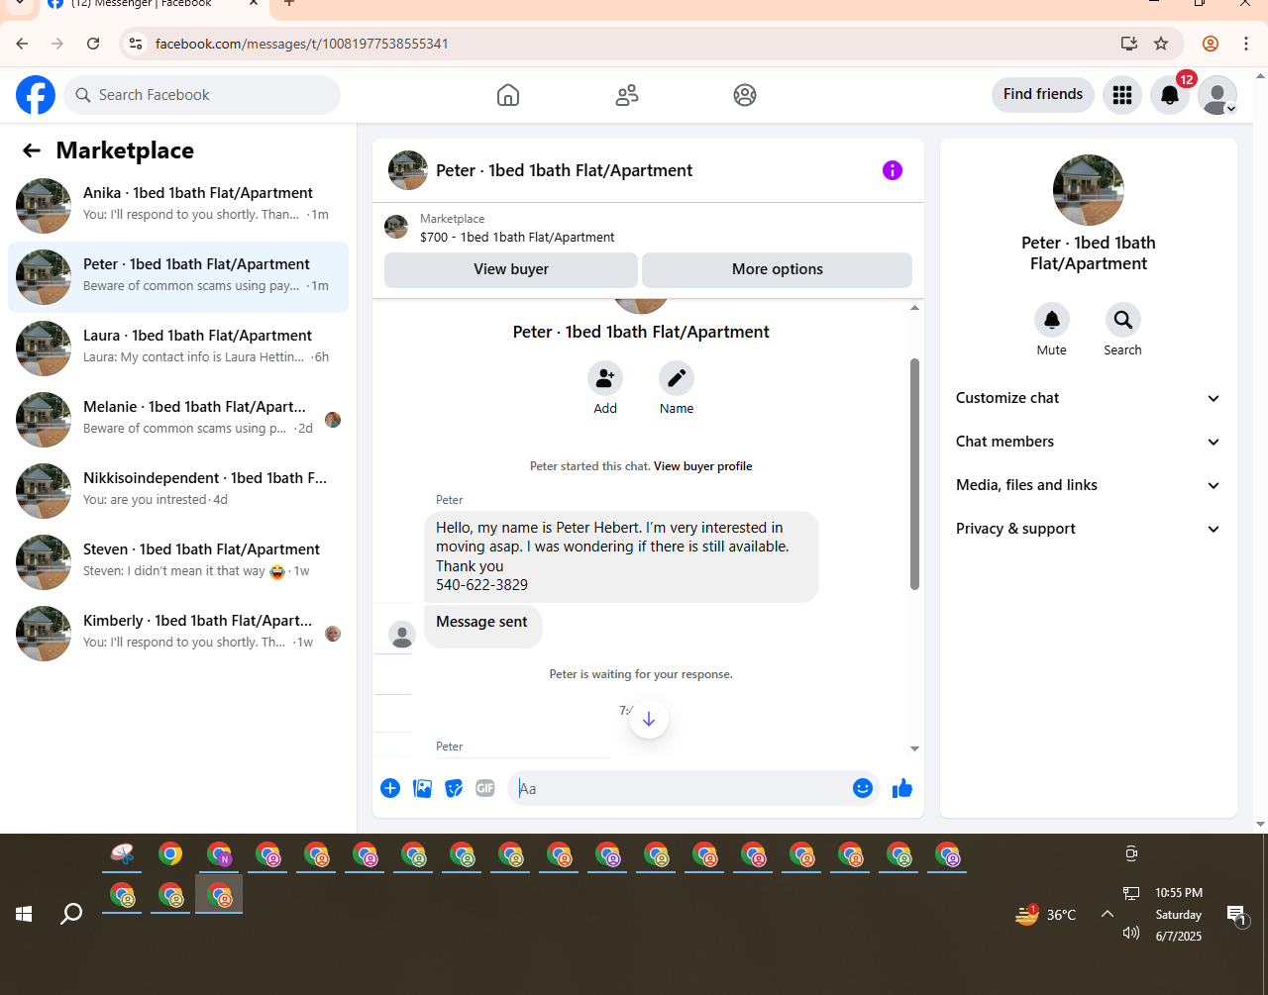Click the View buyer button
The image size is (1268, 995).
[511, 269]
